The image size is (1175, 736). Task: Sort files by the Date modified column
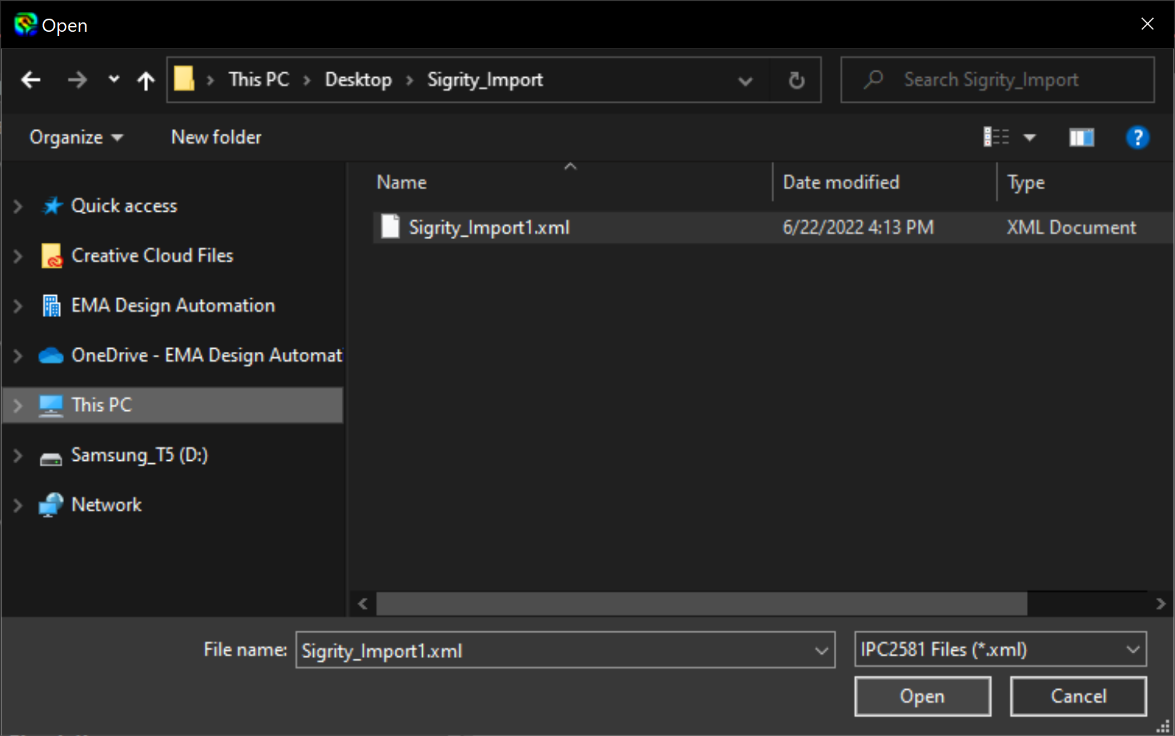(841, 182)
